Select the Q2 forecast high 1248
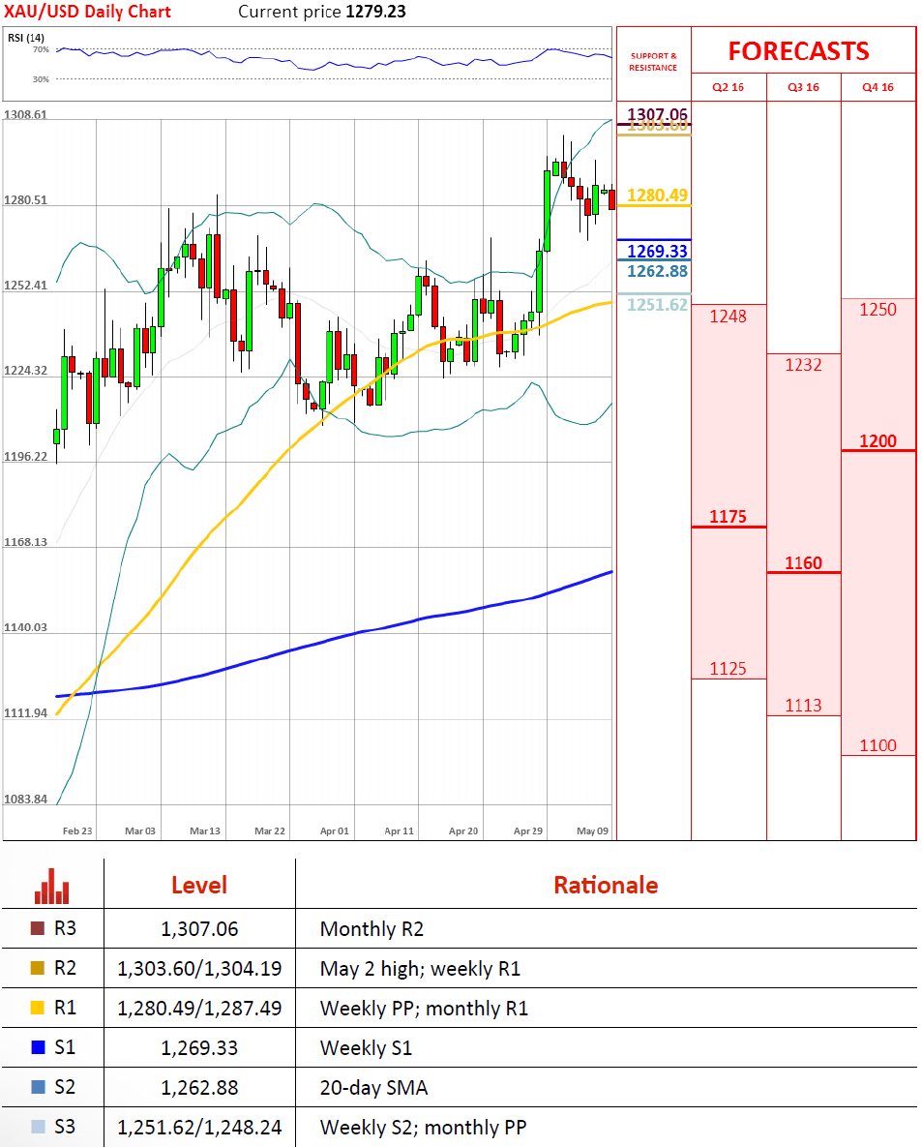 [x=729, y=316]
